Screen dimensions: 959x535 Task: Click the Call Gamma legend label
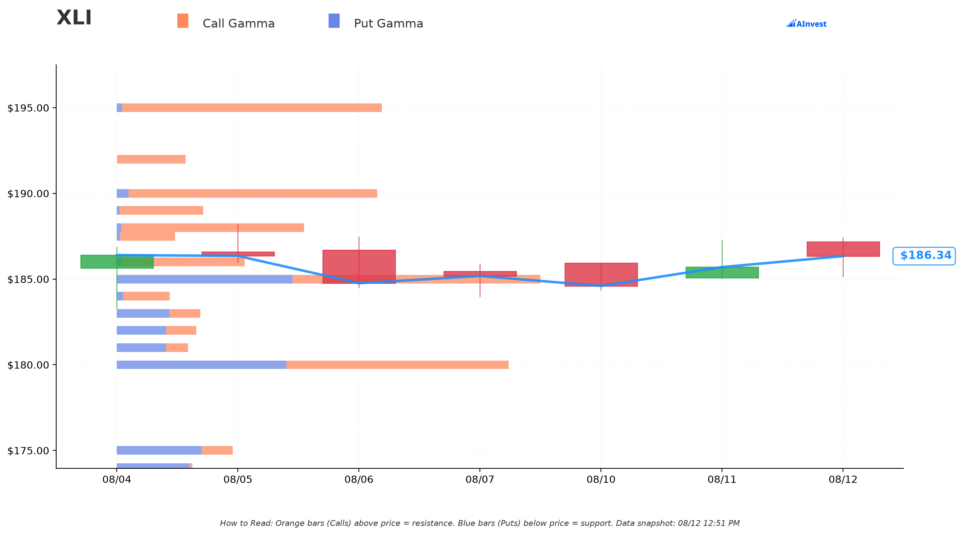238,23
